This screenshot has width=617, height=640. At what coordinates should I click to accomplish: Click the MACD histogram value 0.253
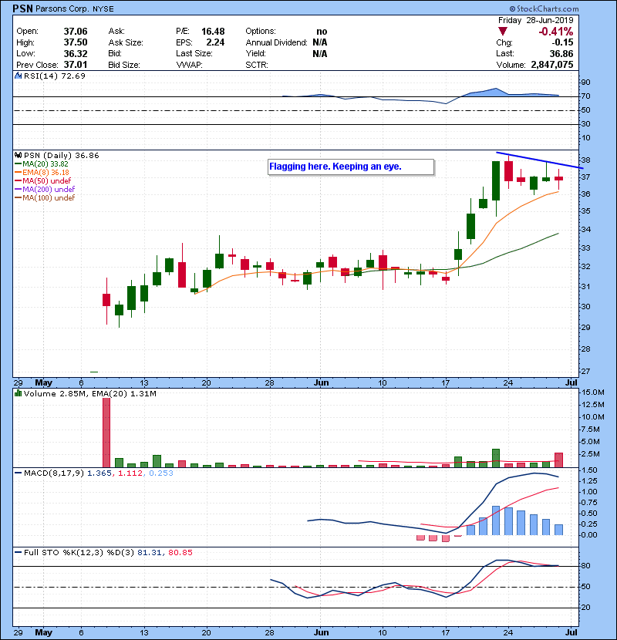[161, 473]
